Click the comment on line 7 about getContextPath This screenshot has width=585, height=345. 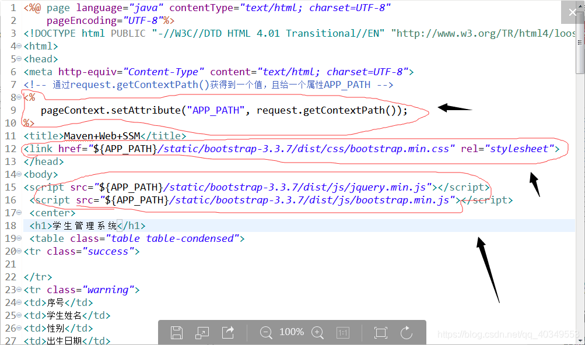click(208, 85)
